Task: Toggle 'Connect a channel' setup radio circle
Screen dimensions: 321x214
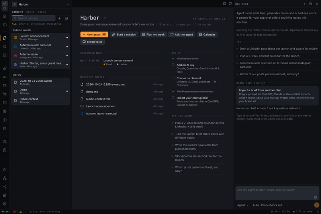Action: coord(173,78)
